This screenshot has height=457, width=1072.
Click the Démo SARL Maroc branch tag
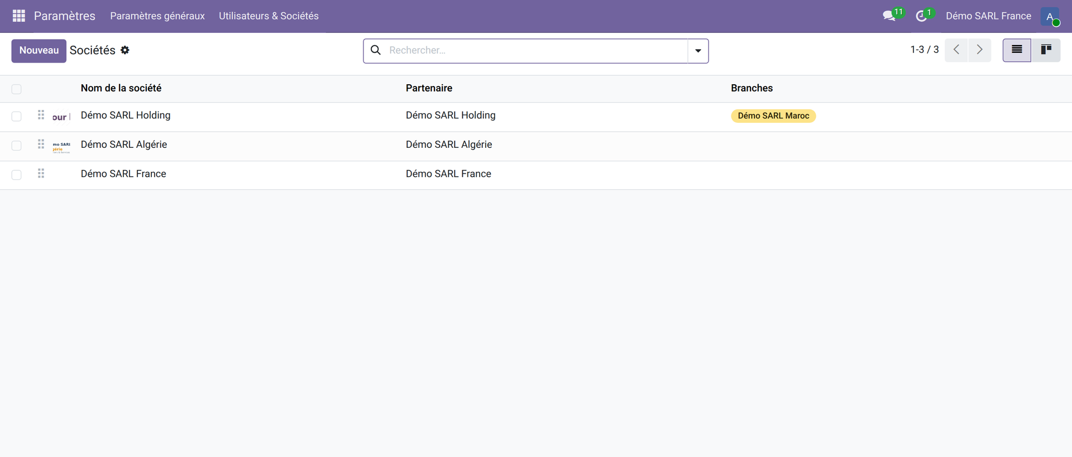[773, 116]
